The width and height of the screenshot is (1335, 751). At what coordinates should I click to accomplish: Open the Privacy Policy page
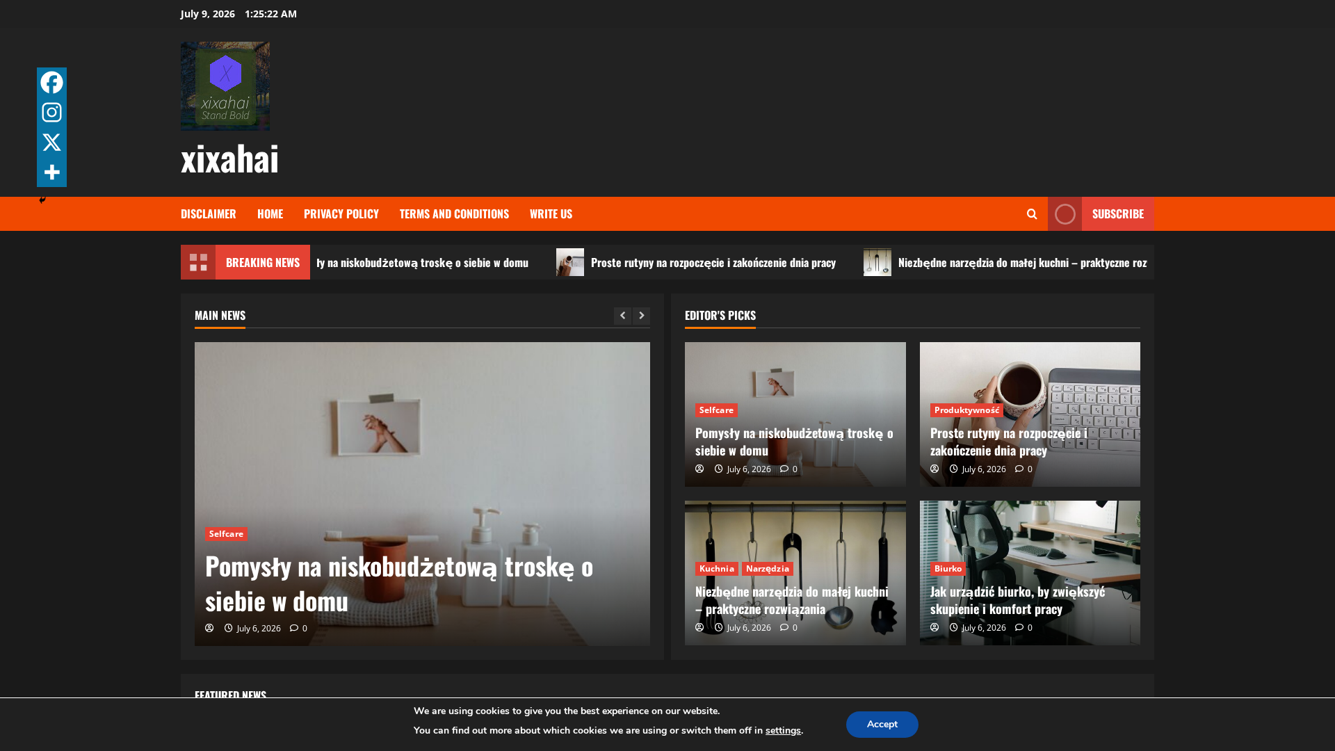tap(341, 214)
